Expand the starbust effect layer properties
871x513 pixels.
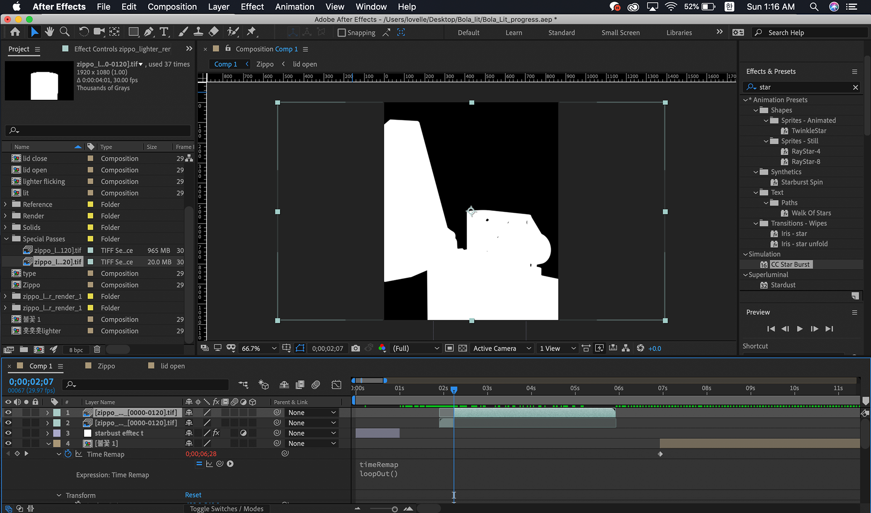point(47,433)
